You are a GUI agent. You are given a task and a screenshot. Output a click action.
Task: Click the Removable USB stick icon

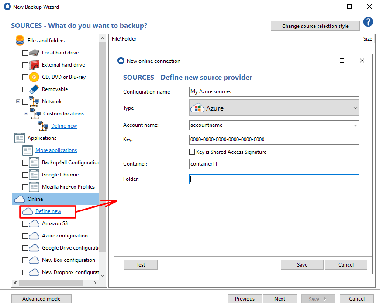click(34, 89)
